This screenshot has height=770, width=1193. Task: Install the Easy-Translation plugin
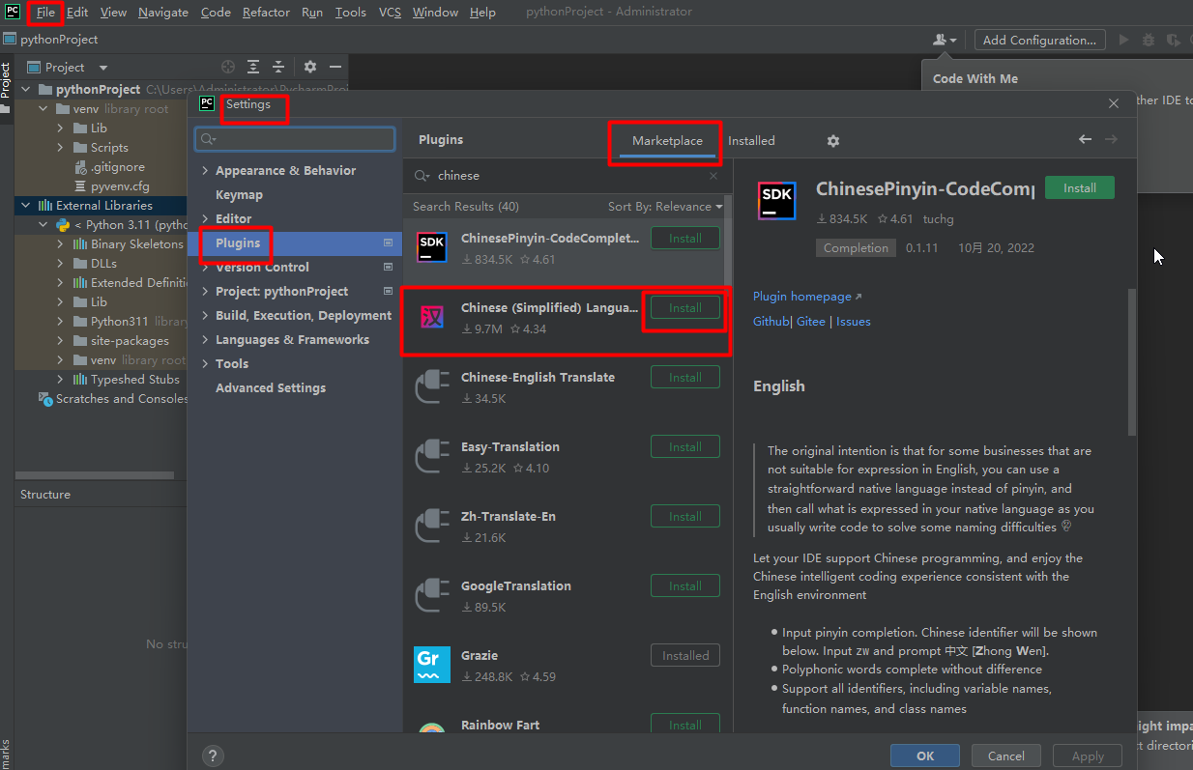pos(685,447)
